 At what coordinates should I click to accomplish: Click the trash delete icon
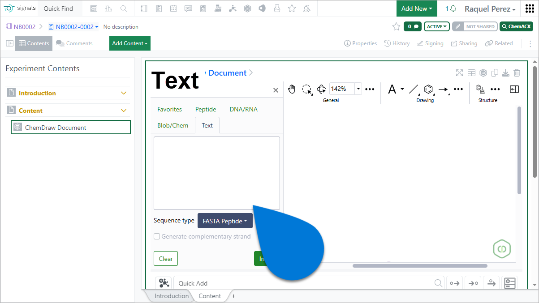tap(517, 73)
